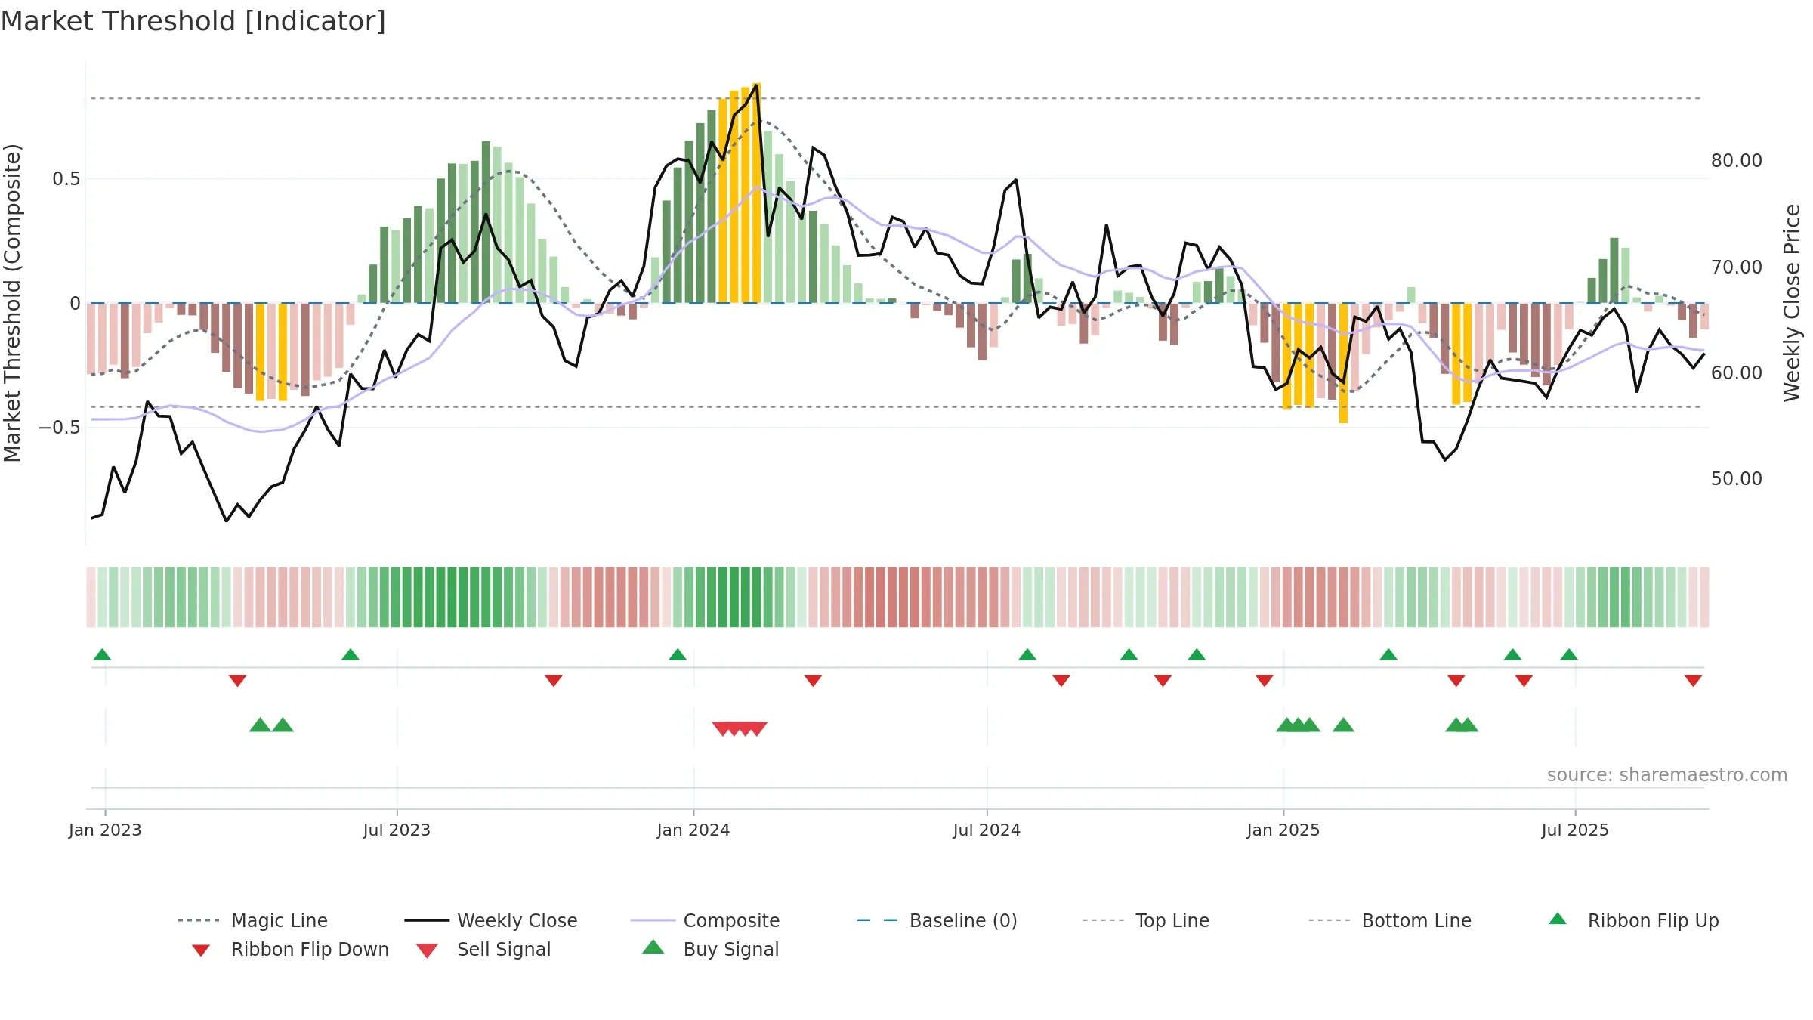Toggle the Buy Signal legend entry
This screenshot has width=1813, height=1020.
[710, 949]
